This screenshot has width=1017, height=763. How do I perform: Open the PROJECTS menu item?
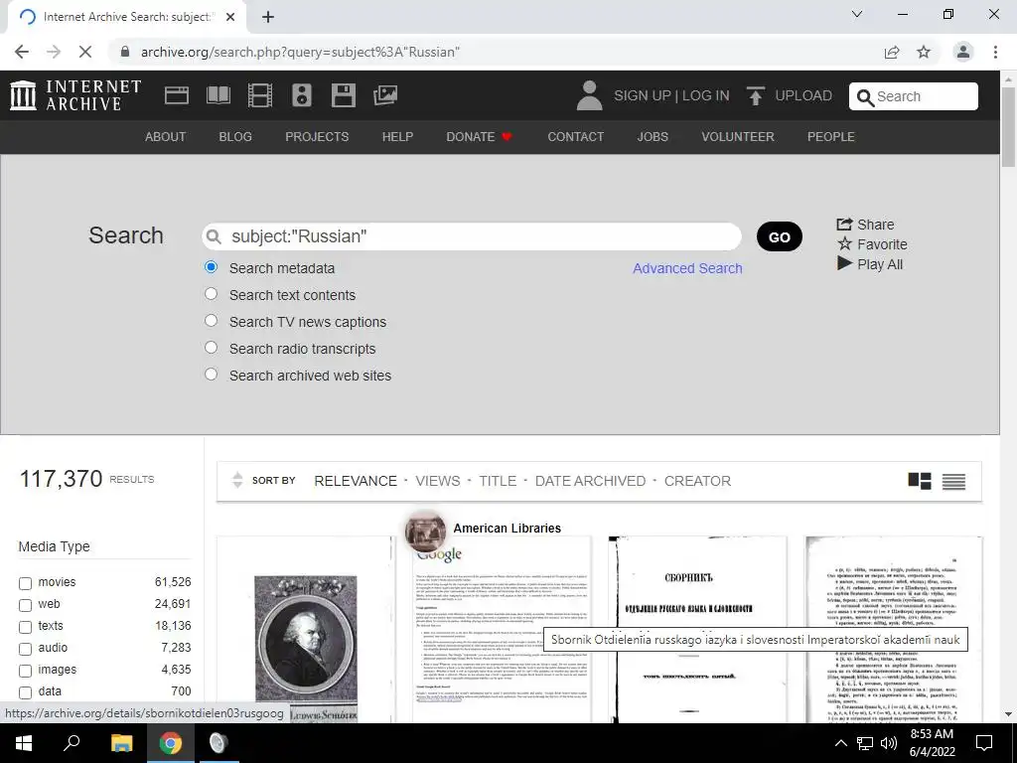[x=317, y=137]
